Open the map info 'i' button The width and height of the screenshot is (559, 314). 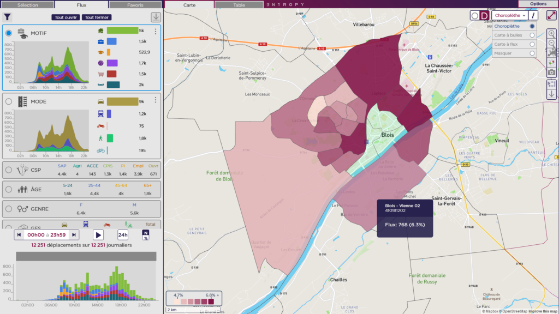coord(533,15)
